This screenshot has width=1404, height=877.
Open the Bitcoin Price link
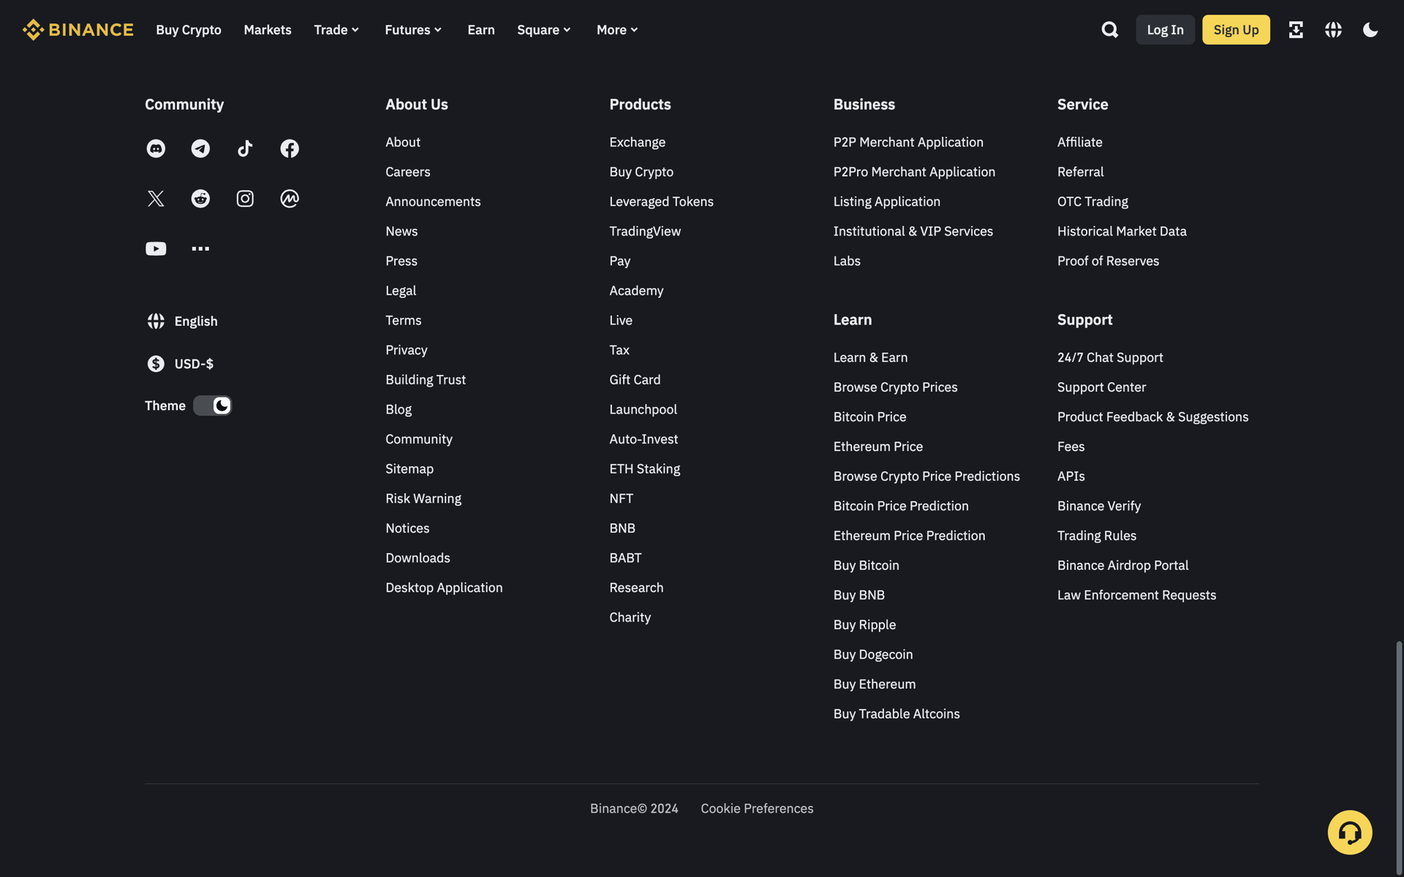pos(869,417)
